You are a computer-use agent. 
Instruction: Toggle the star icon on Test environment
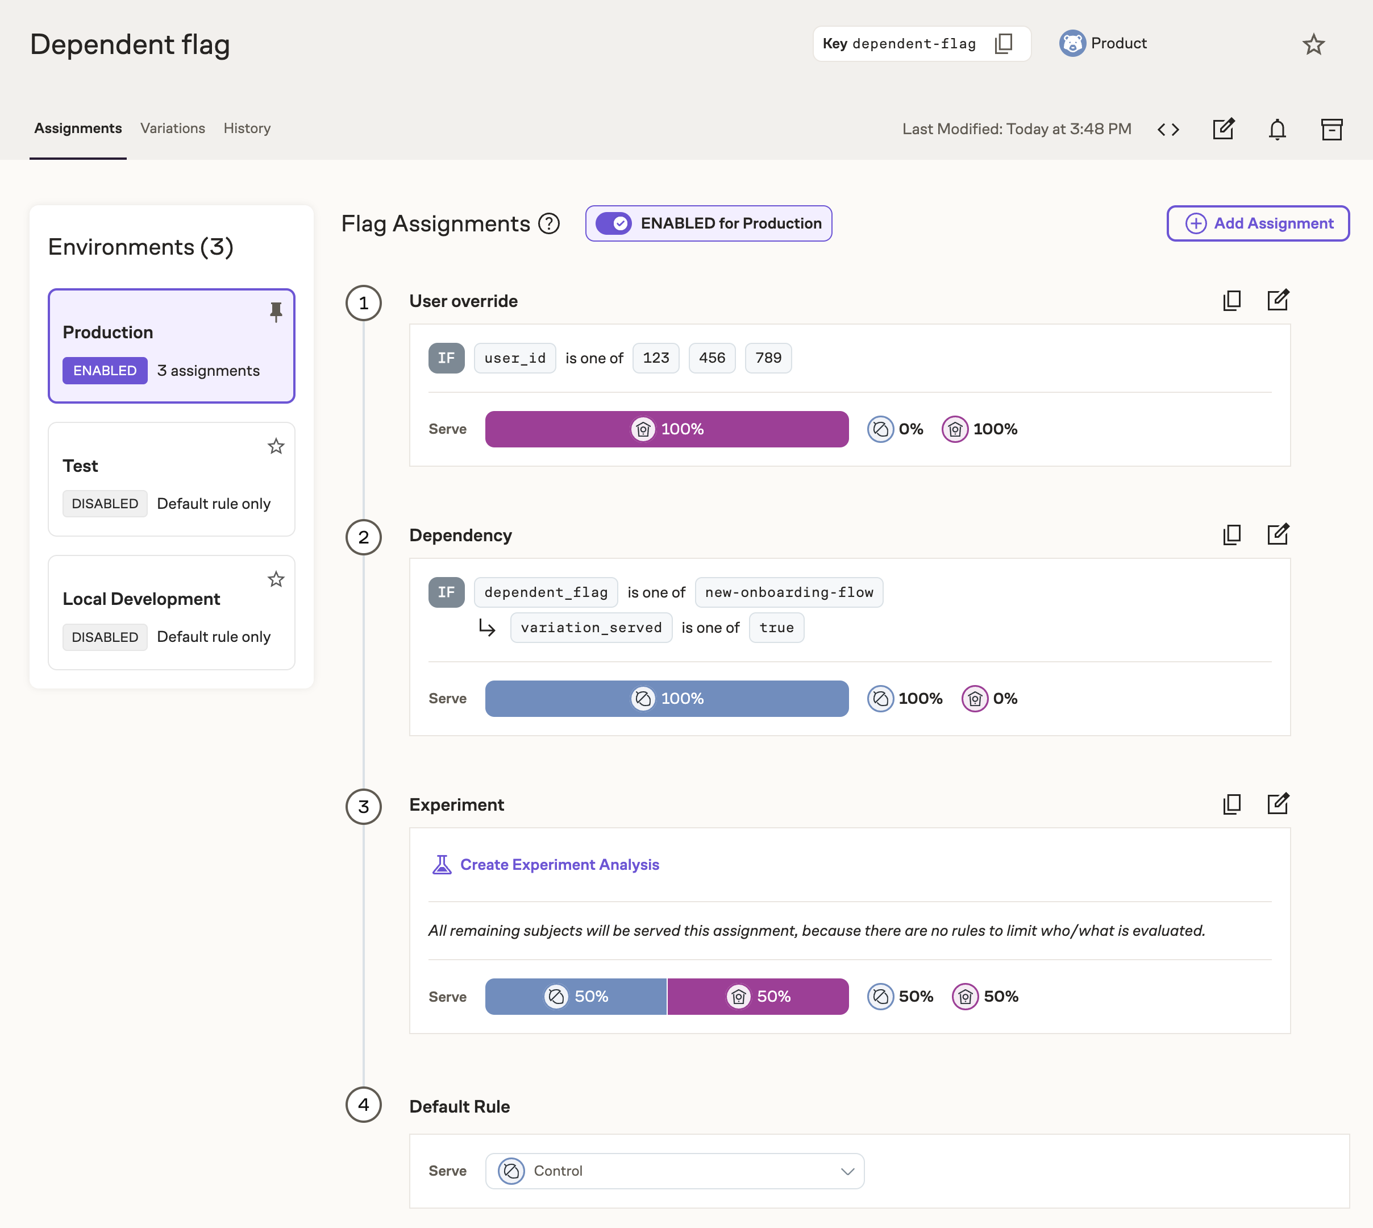coord(276,447)
